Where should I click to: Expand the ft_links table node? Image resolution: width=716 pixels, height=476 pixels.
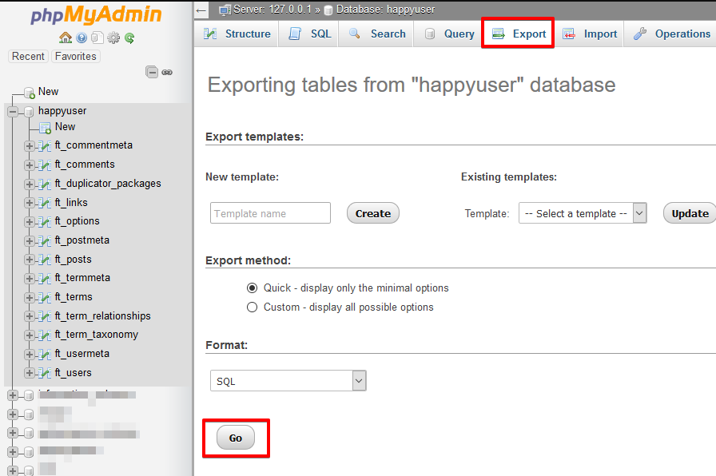(x=30, y=203)
